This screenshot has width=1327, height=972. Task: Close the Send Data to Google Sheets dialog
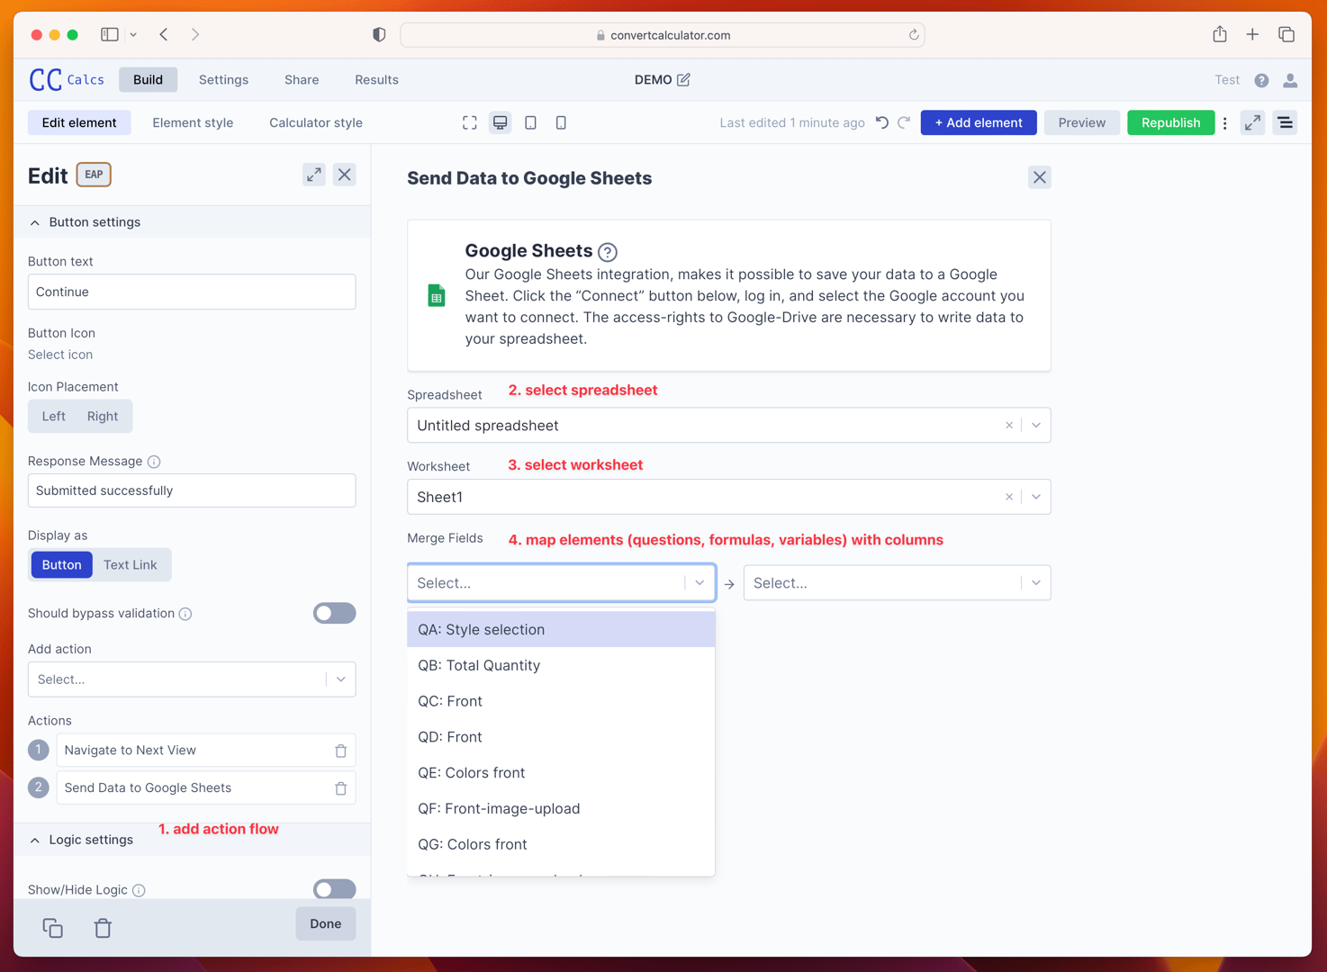coord(1040,177)
